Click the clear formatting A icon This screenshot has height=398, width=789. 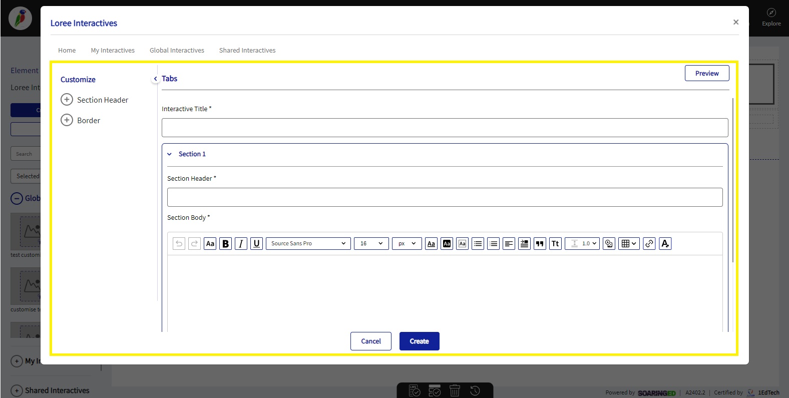tap(665, 243)
